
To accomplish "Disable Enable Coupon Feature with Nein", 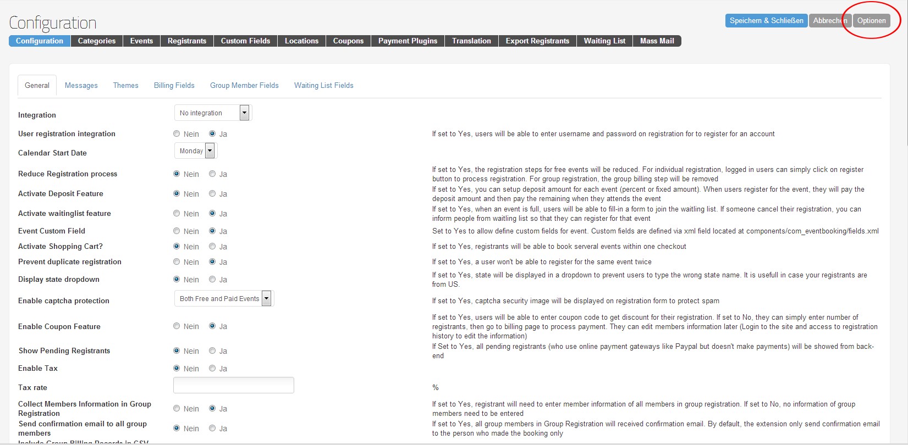I will (x=177, y=326).
